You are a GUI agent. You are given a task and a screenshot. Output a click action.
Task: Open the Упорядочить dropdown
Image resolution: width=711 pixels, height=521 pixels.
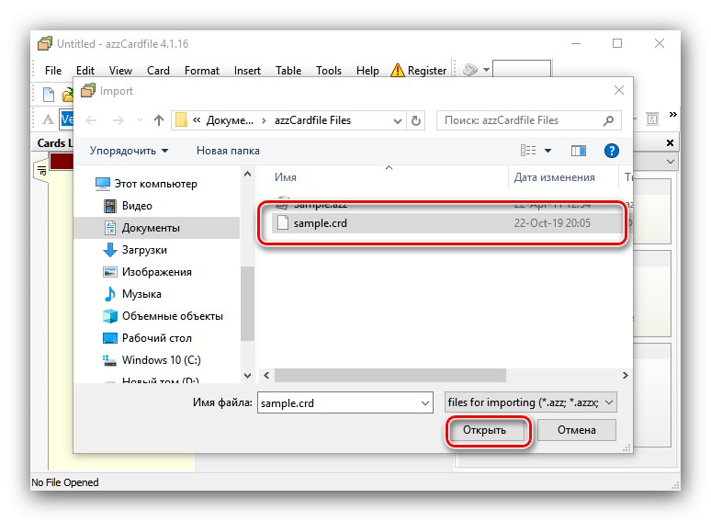tap(129, 151)
